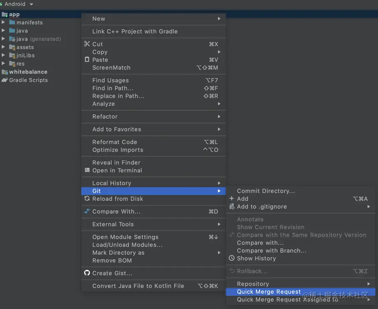
Task: Expand the assets folder arrow
Action: (x=3, y=47)
